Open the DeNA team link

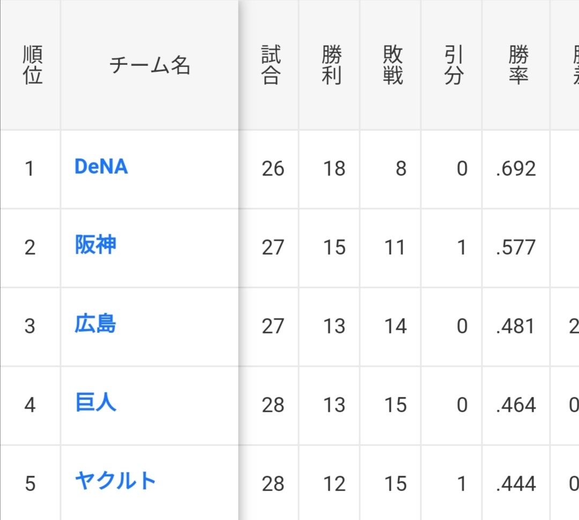pyautogui.click(x=101, y=167)
